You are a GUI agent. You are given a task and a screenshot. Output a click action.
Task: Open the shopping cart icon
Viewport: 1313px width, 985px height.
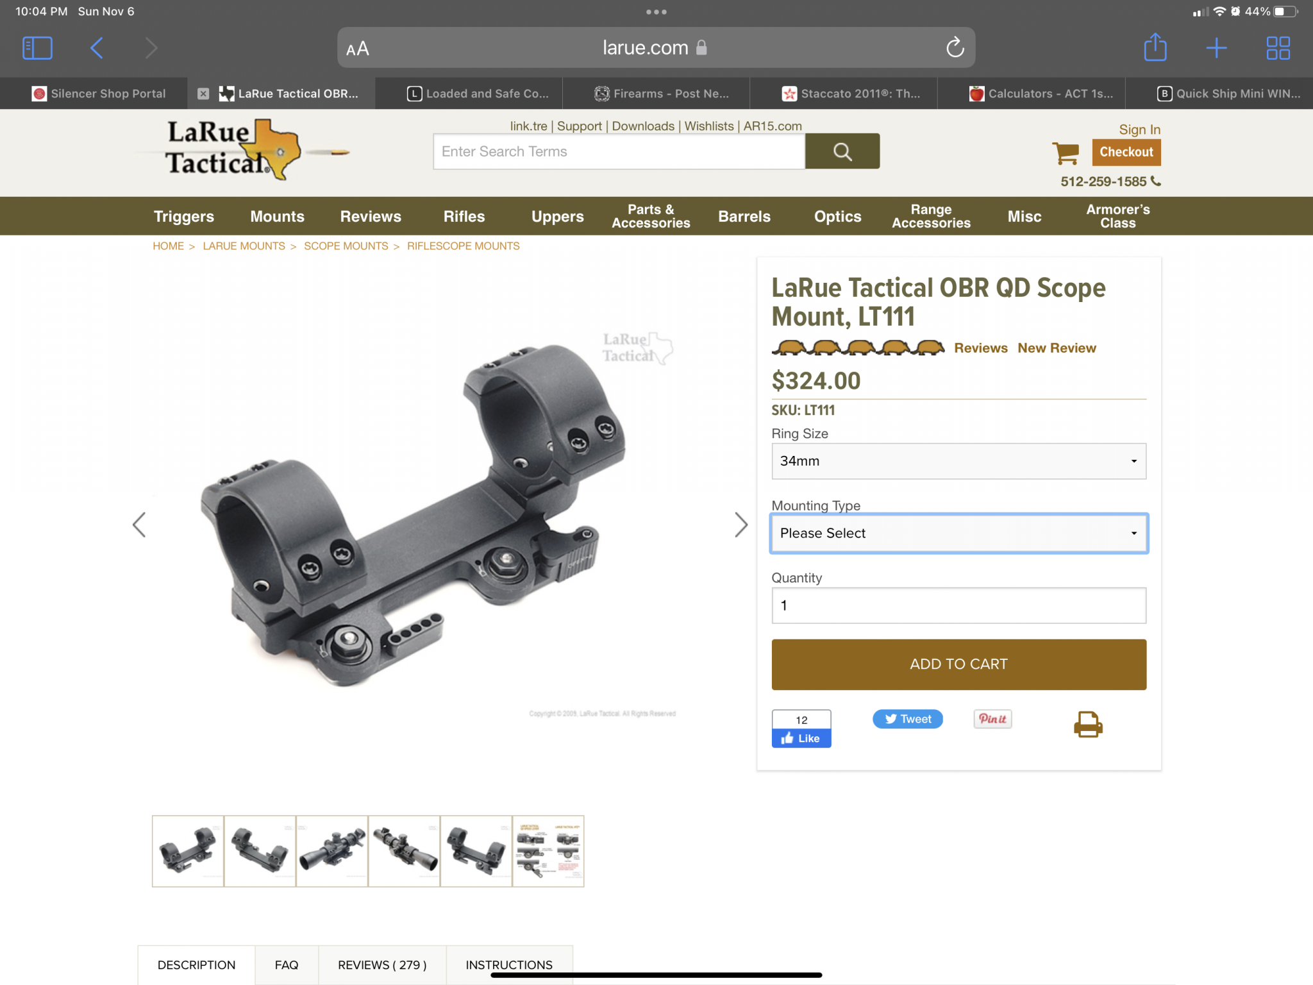(1066, 153)
